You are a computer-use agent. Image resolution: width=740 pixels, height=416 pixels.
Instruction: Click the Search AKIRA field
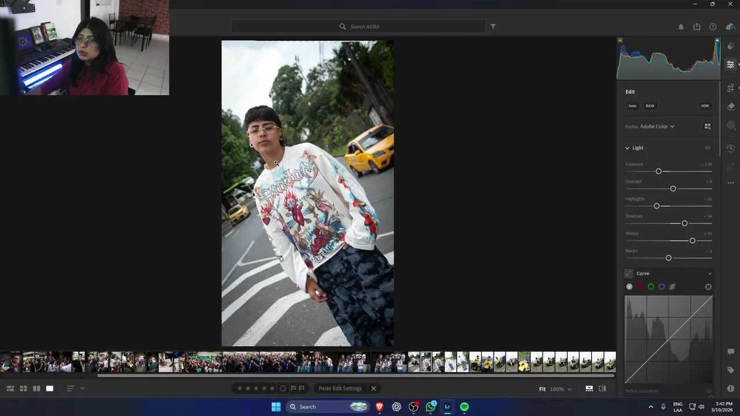tap(358, 27)
